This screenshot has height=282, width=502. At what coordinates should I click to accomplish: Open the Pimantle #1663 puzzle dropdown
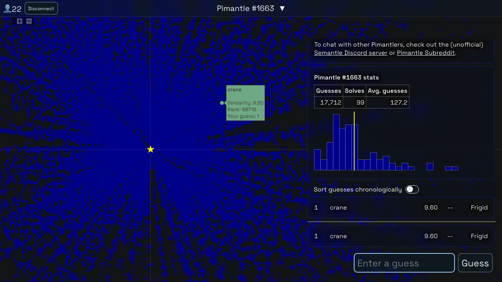[x=251, y=8]
